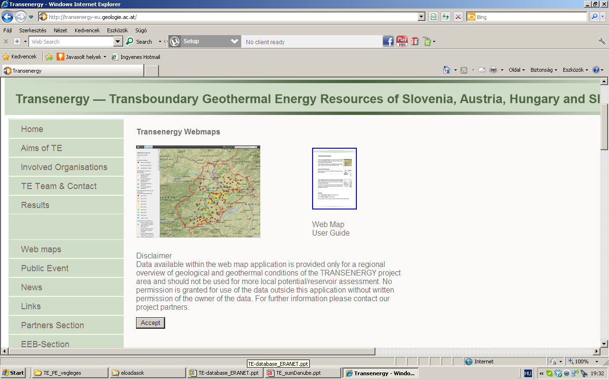This screenshot has height=380, width=609.
Task: Stop loading with the red X icon
Action: pyautogui.click(x=458, y=17)
